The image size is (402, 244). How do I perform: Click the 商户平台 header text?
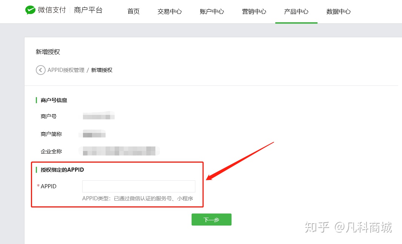(88, 10)
